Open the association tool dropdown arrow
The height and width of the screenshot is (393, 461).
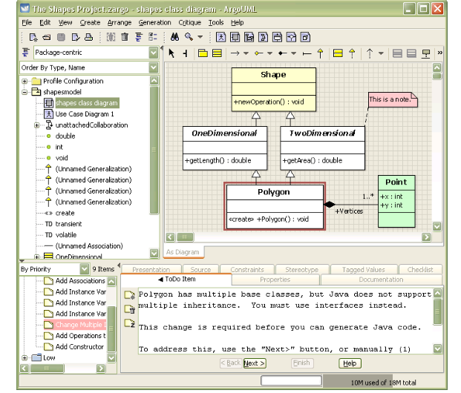[246, 53]
